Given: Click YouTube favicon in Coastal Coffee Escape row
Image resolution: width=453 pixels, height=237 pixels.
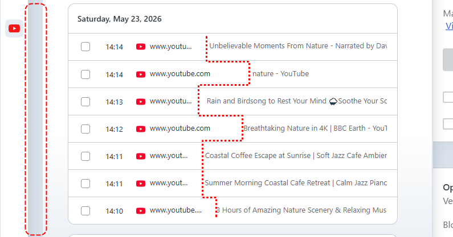Looking at the screenshot, I should point(141,156).
